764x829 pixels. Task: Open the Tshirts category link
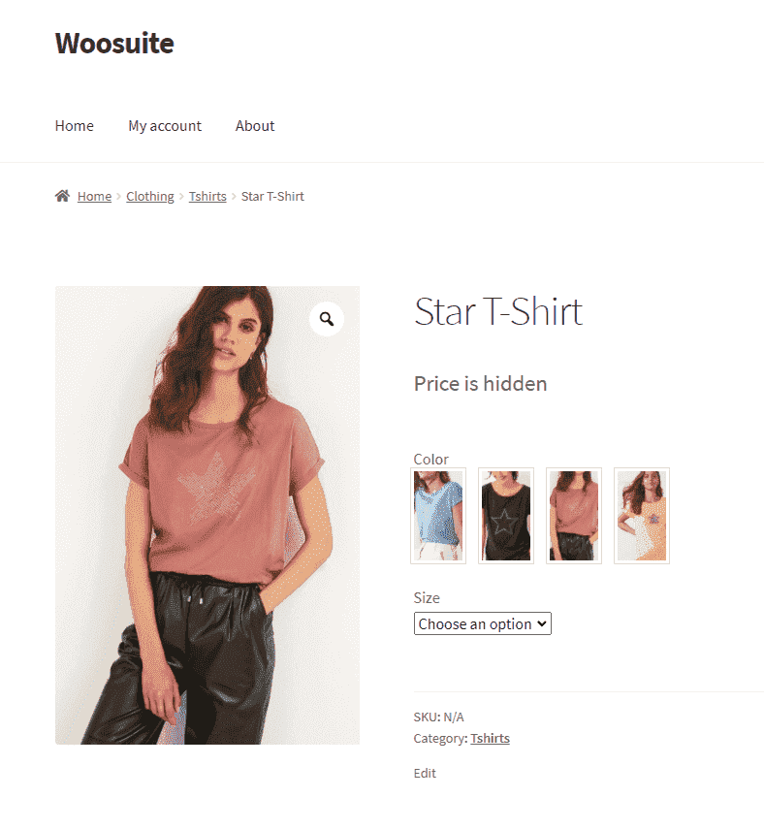[x=491, y=738]
